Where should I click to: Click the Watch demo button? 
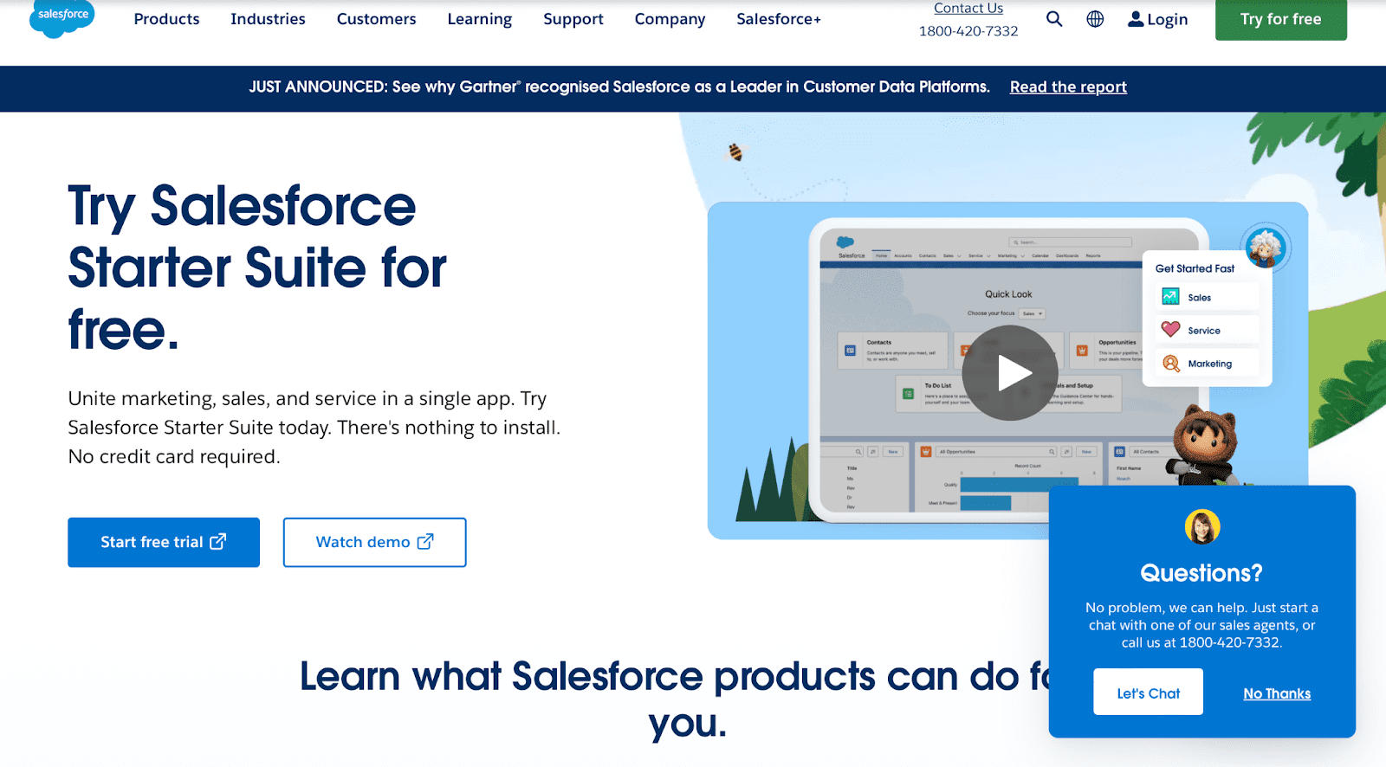tap(374, 542)
